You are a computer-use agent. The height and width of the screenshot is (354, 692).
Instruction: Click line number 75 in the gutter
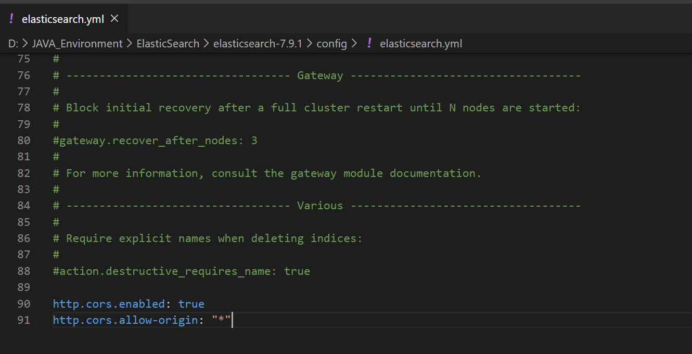click(24, 59)
